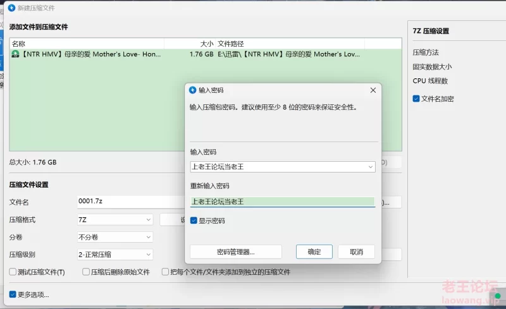Sort by the 名称 column header

pyautogui.click(x=87, y=44)
